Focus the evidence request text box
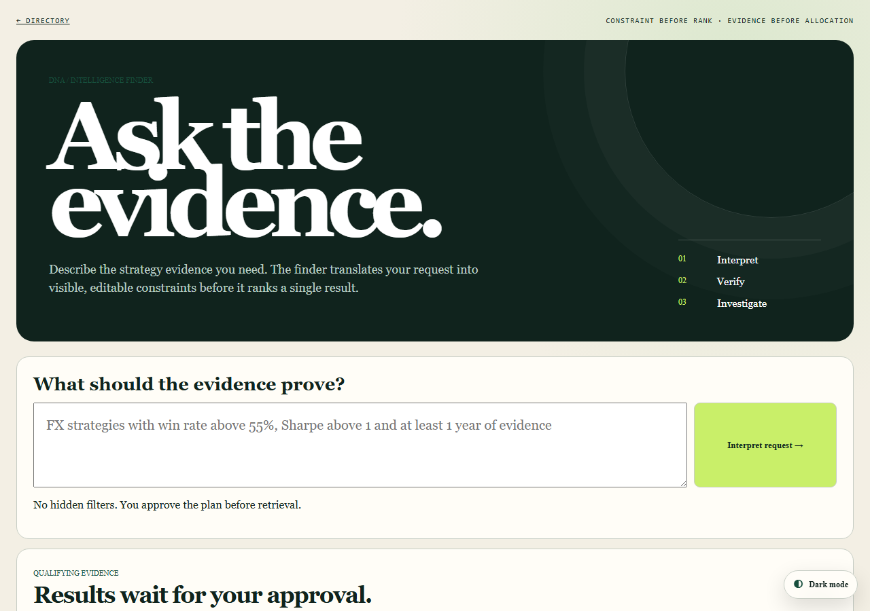Image resolution: width=870 pixels, height=611 pixels. [x=360, y=445]
